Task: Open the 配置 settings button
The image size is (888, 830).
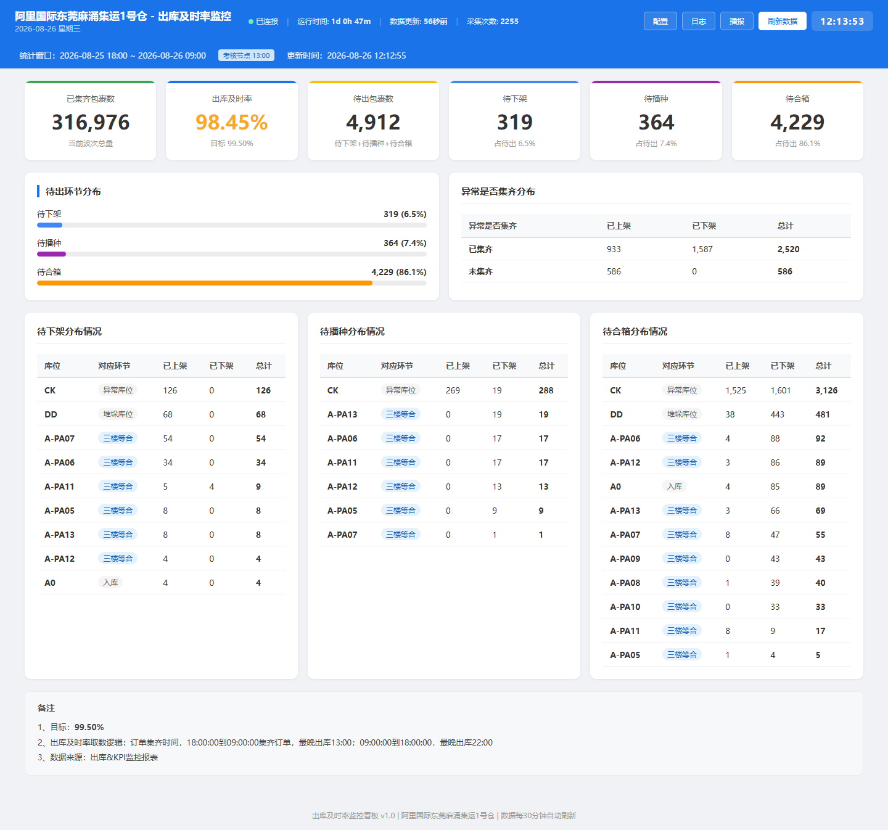Action: (x=660, y=21)
